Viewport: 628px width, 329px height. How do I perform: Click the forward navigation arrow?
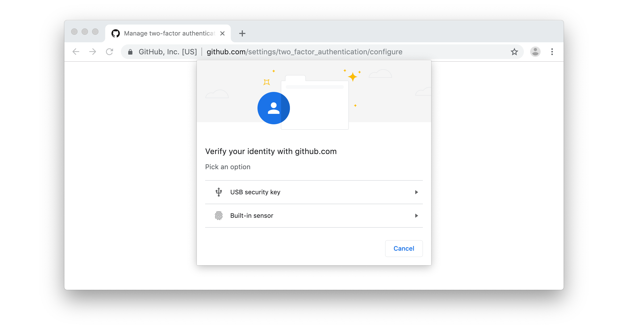[x=93, y=51]
